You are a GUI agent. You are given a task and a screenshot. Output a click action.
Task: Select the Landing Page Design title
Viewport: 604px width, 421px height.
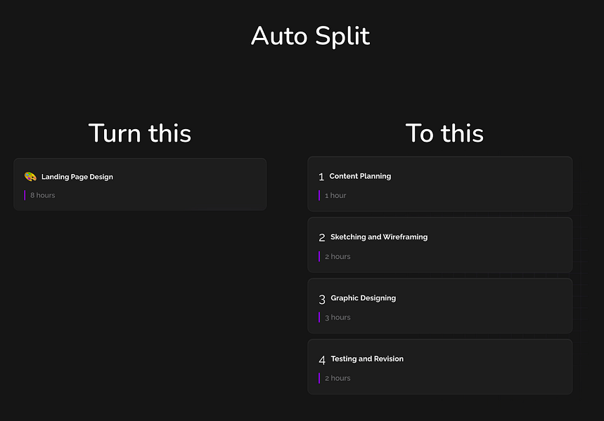pos(77,177)
